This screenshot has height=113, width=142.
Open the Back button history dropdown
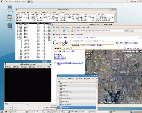[56, 31]
